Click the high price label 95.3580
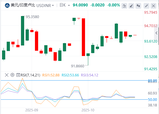Screen dimensions: 159x114 point(32,17)
